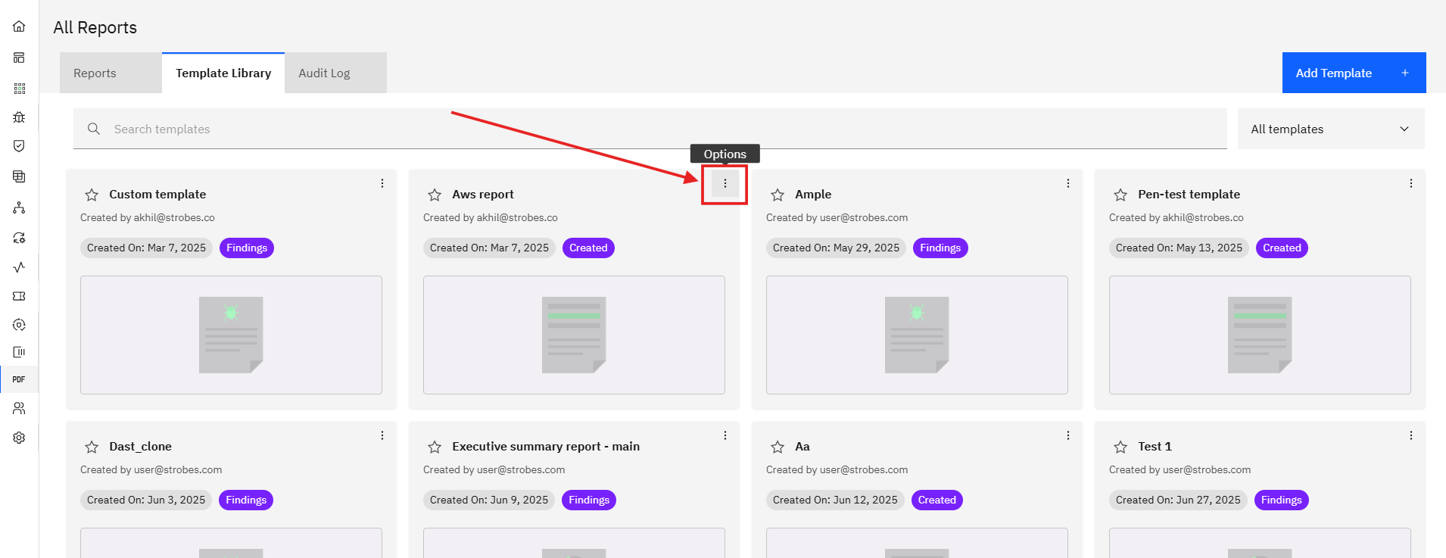The height and width of the screenshot is (558, 1446).
Task: Toggle the star on Ample template
Action: 778,195
